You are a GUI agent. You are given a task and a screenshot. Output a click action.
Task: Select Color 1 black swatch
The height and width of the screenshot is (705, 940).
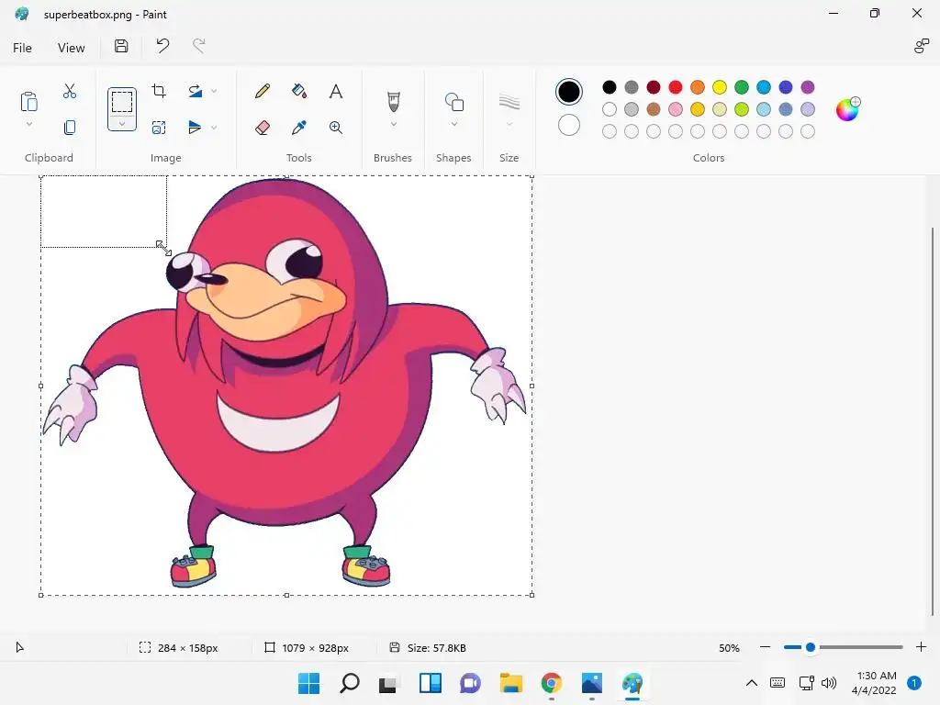coord(568,92)
